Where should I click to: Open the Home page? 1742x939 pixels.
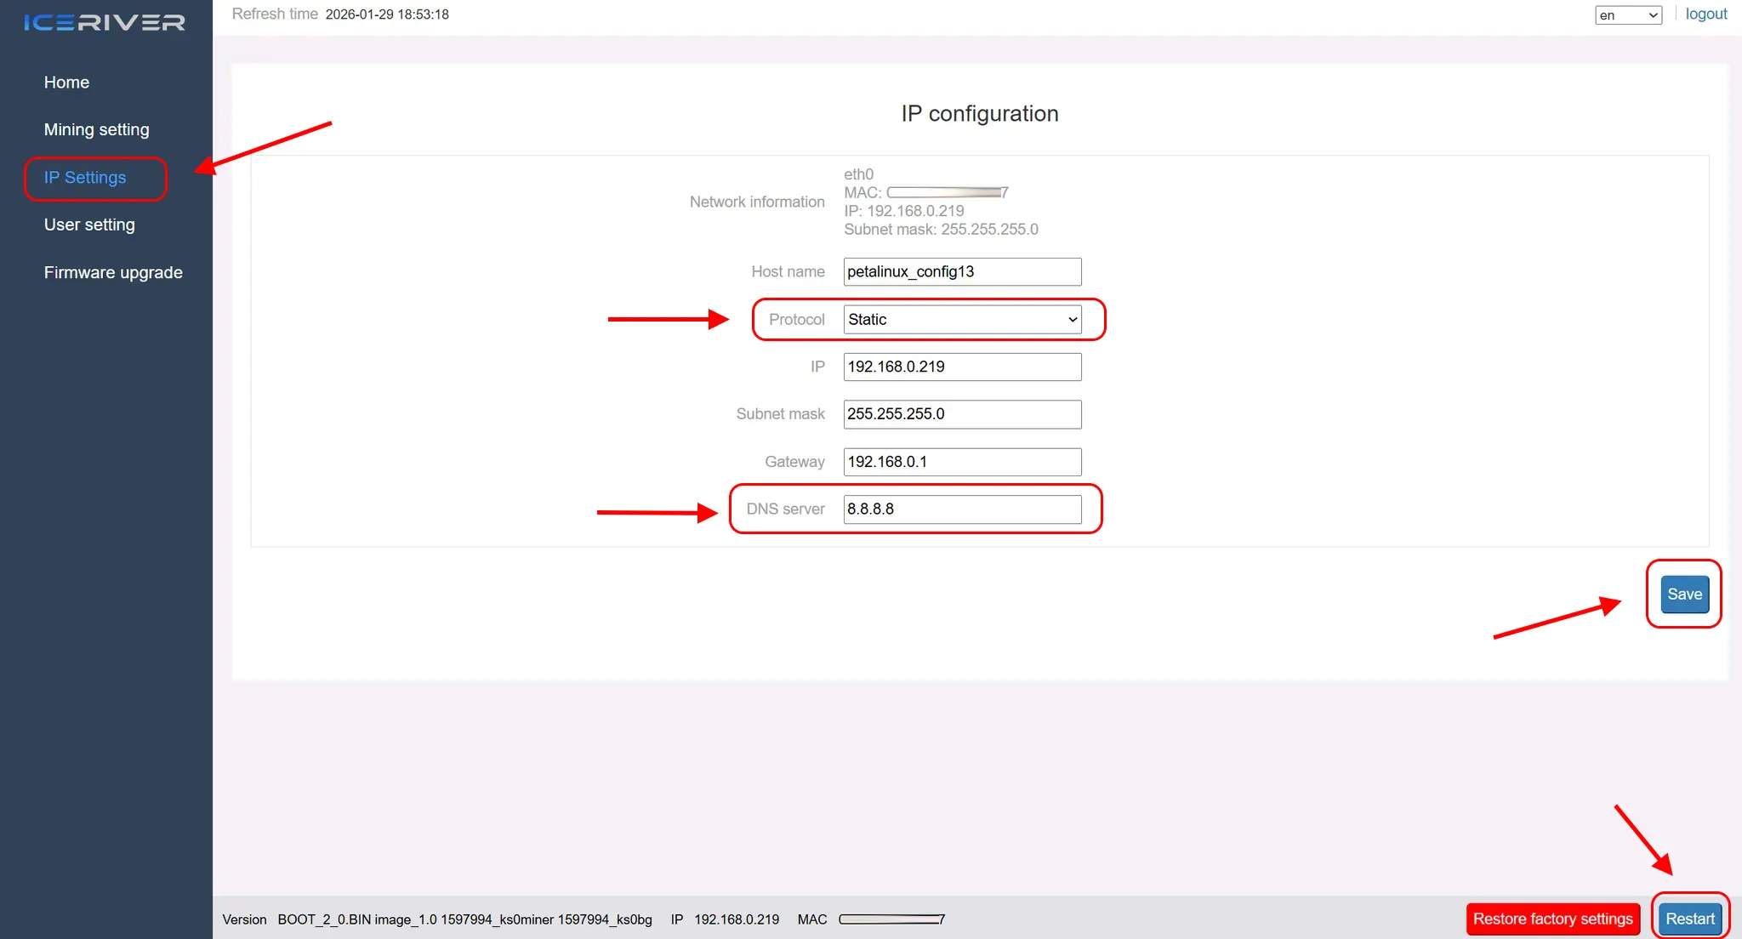click(66, 83)
